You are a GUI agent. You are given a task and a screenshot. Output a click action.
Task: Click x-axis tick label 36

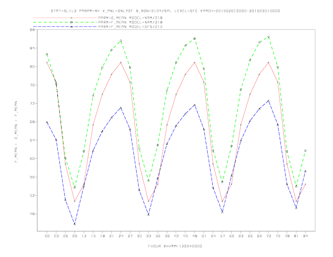(x=158, y=236)
